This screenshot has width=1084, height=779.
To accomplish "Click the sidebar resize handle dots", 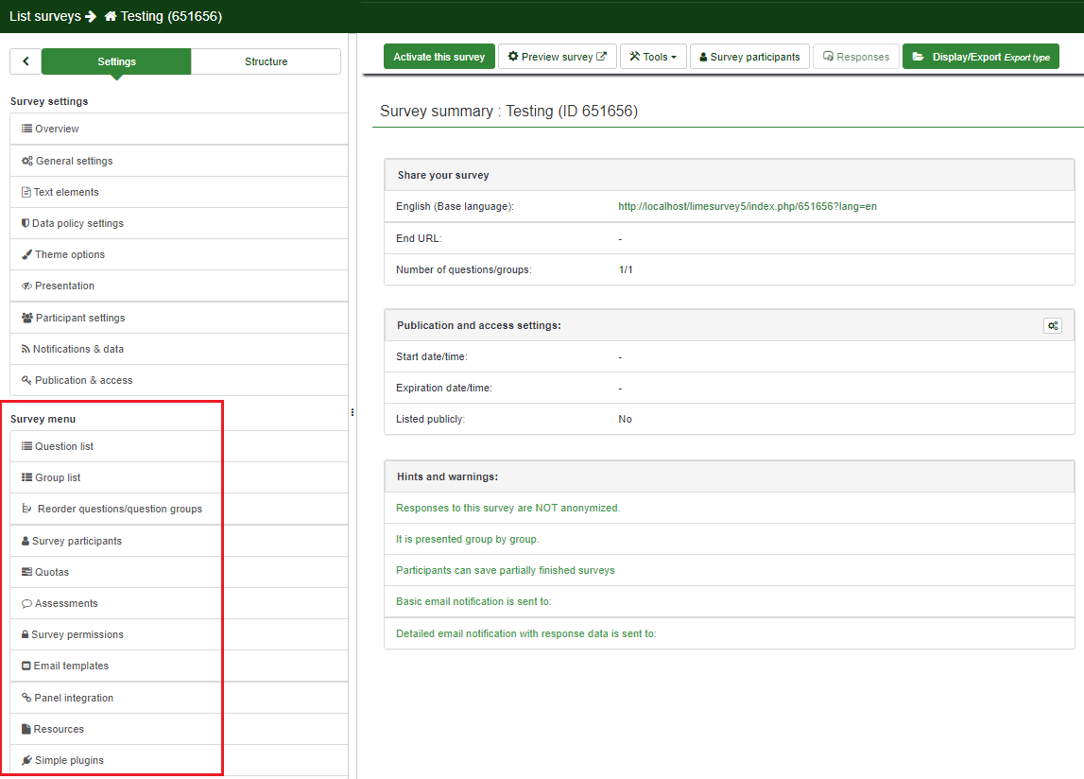I will coord(353,412).
